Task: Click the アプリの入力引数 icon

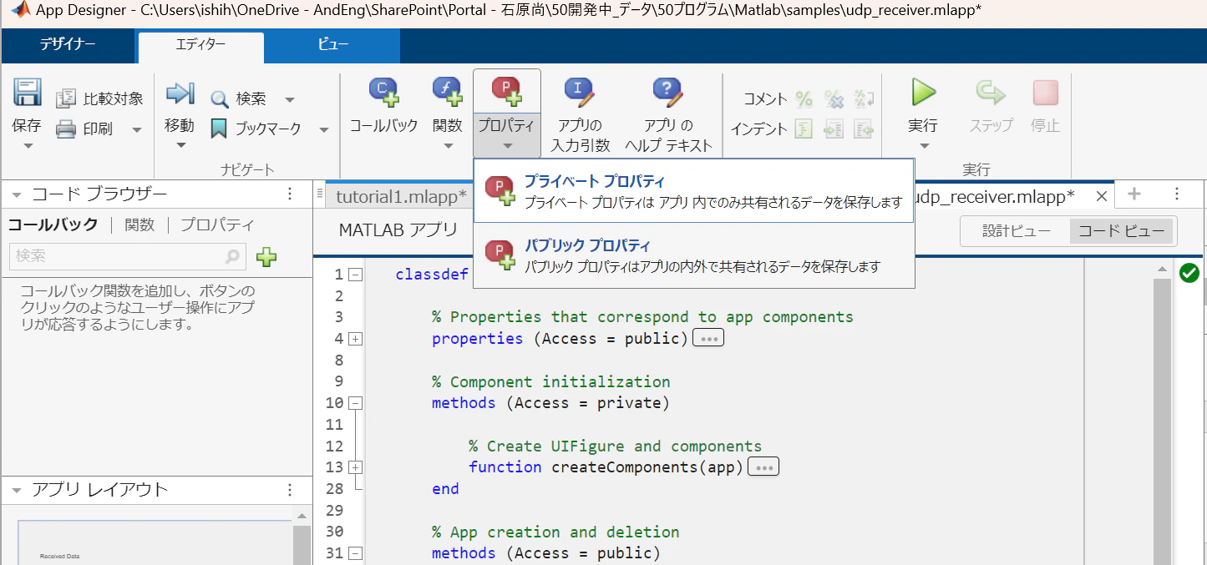Action: pos(580,92)
